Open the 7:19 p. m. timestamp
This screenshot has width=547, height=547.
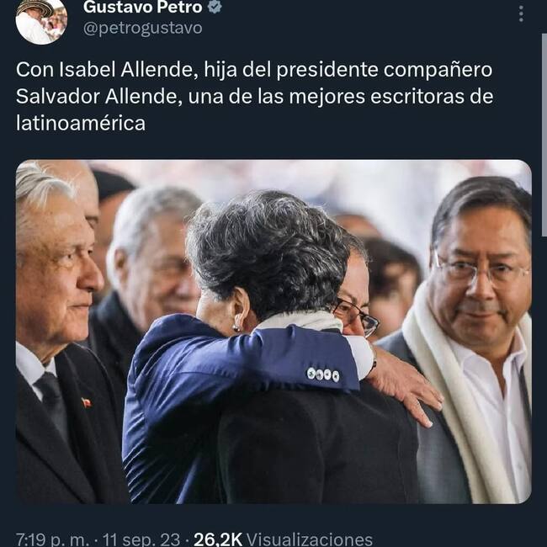(x=52, y=539)
